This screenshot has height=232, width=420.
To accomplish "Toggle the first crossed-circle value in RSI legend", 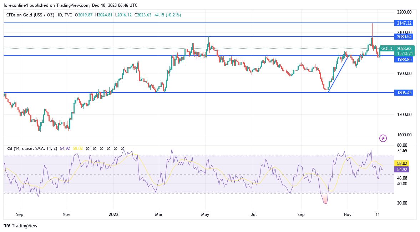I will coord(87,147).
